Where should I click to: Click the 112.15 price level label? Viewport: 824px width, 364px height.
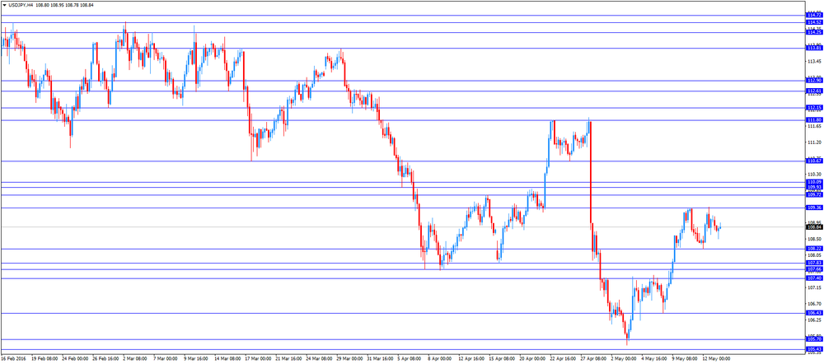814,108
